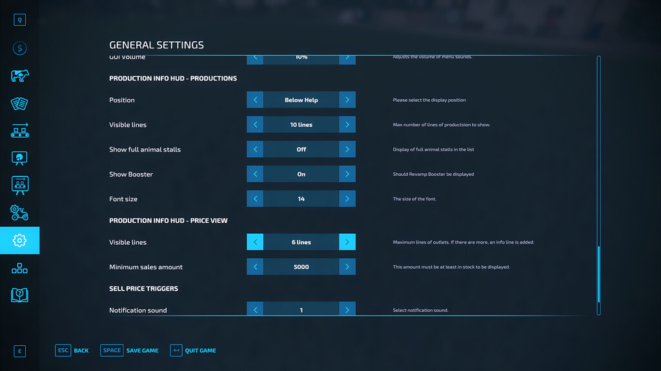Image resolution: width=661 pixels, height=371 pixels.
Task: Click the Save Game button
Action: tap(130, 350)
